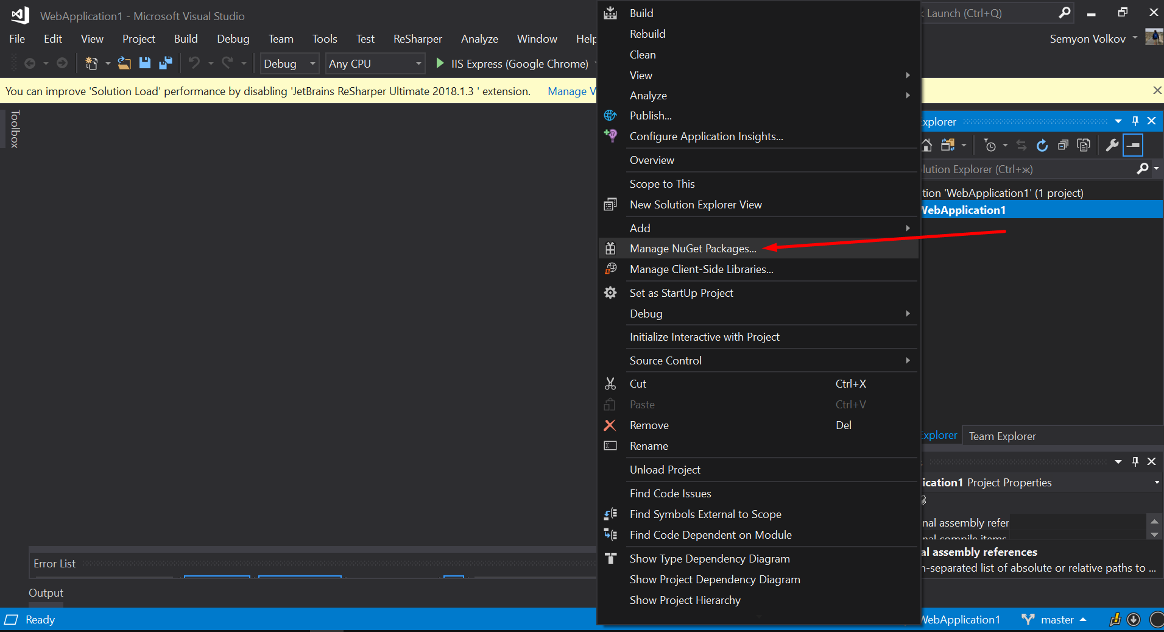The height and width of the screenshot is (632, 1164).
Task: Click the Visual Studio logo icon
Action: pos(20,15)
